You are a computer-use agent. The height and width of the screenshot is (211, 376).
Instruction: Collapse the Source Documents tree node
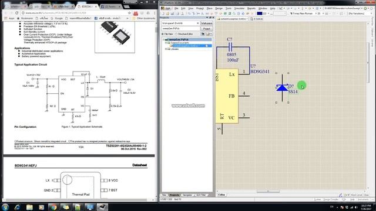[166, 43]
